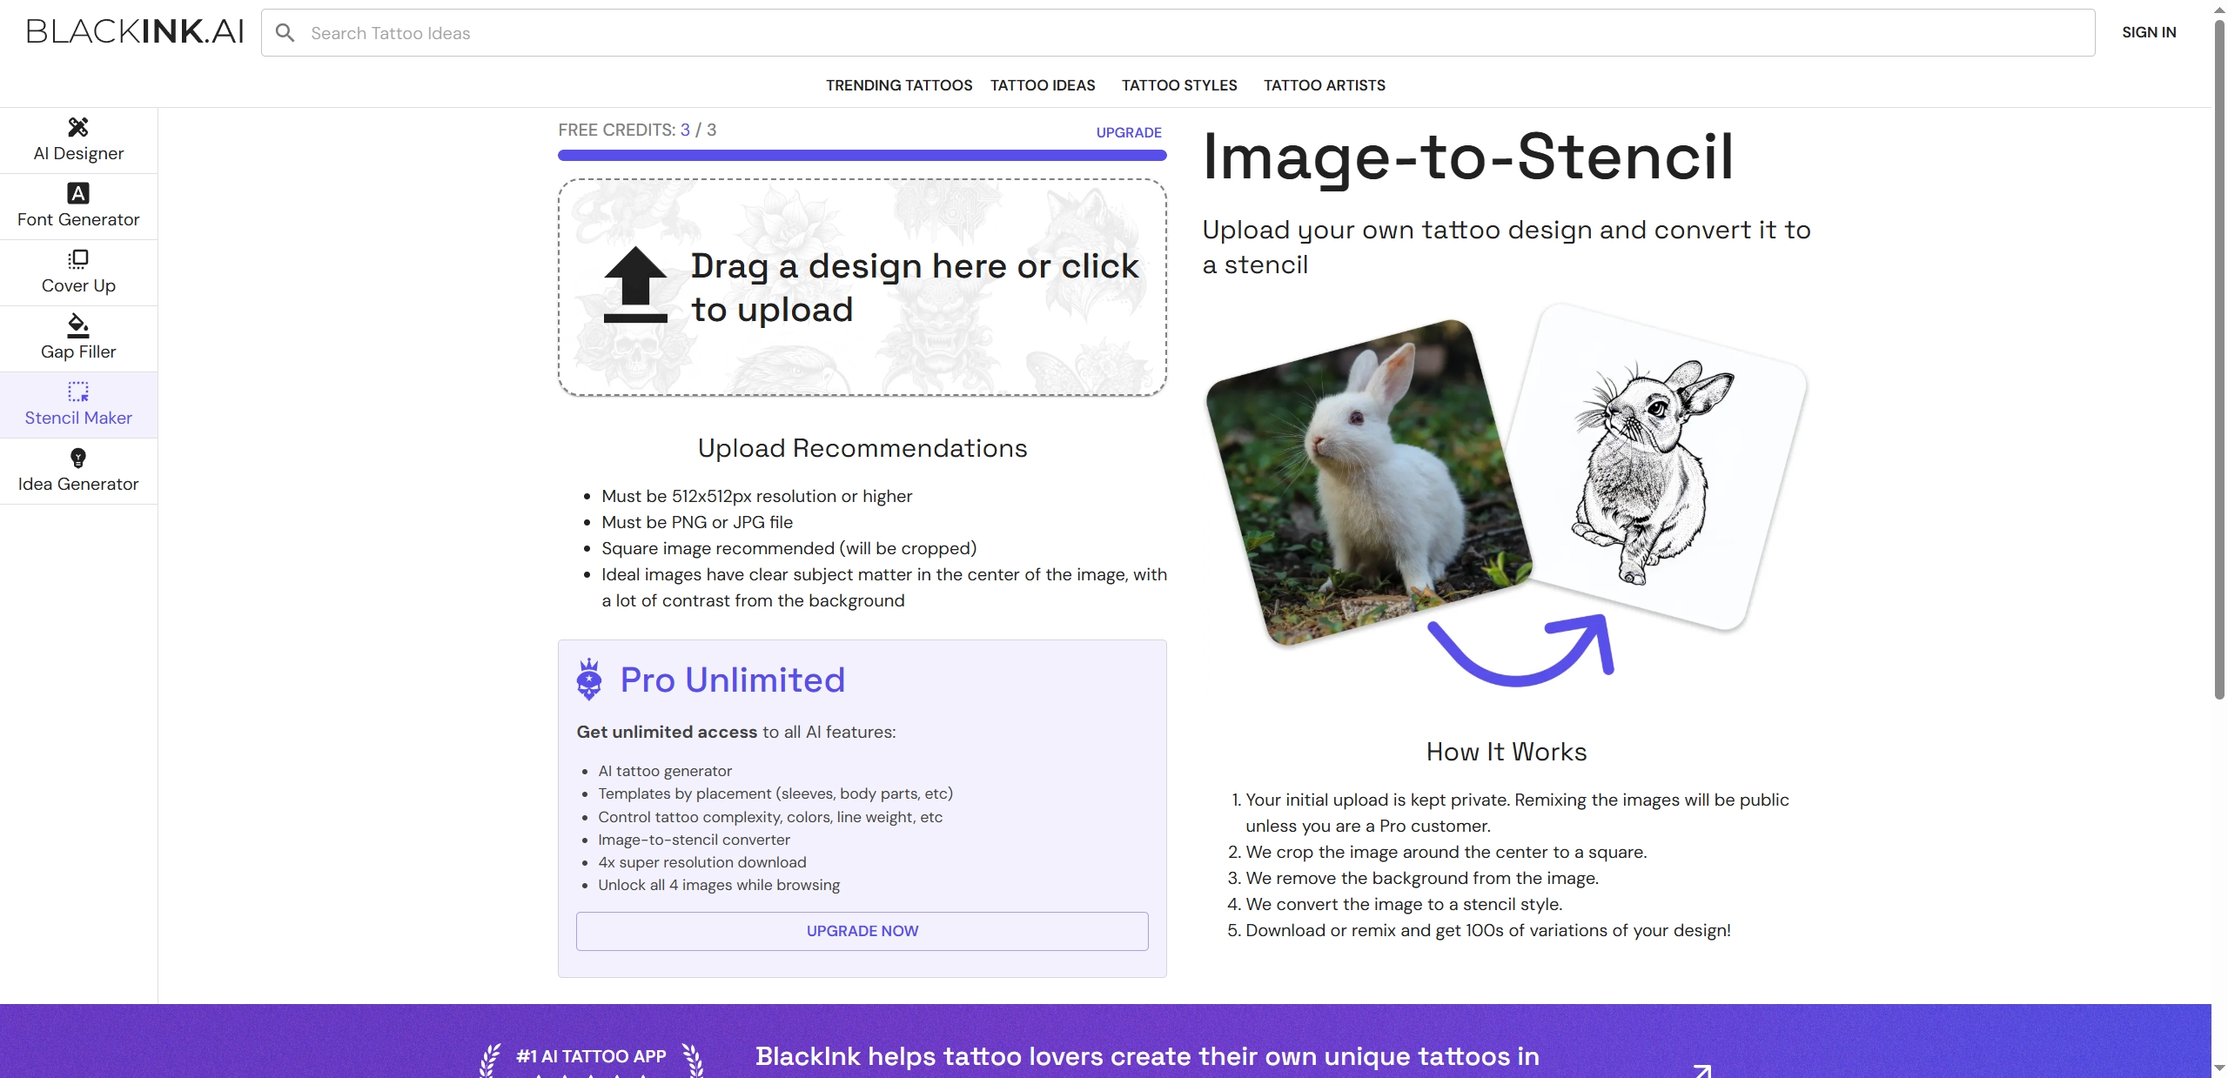Click SIGN IN

pos(2148,32)
